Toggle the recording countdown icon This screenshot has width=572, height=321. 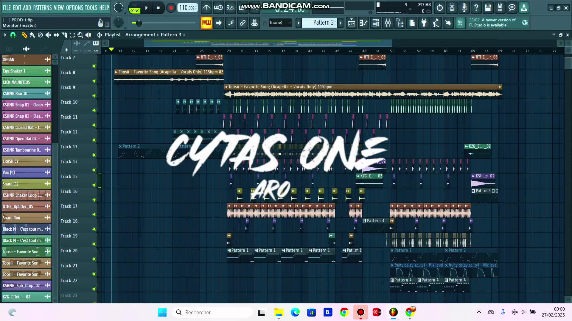click(x=230, y=8)
